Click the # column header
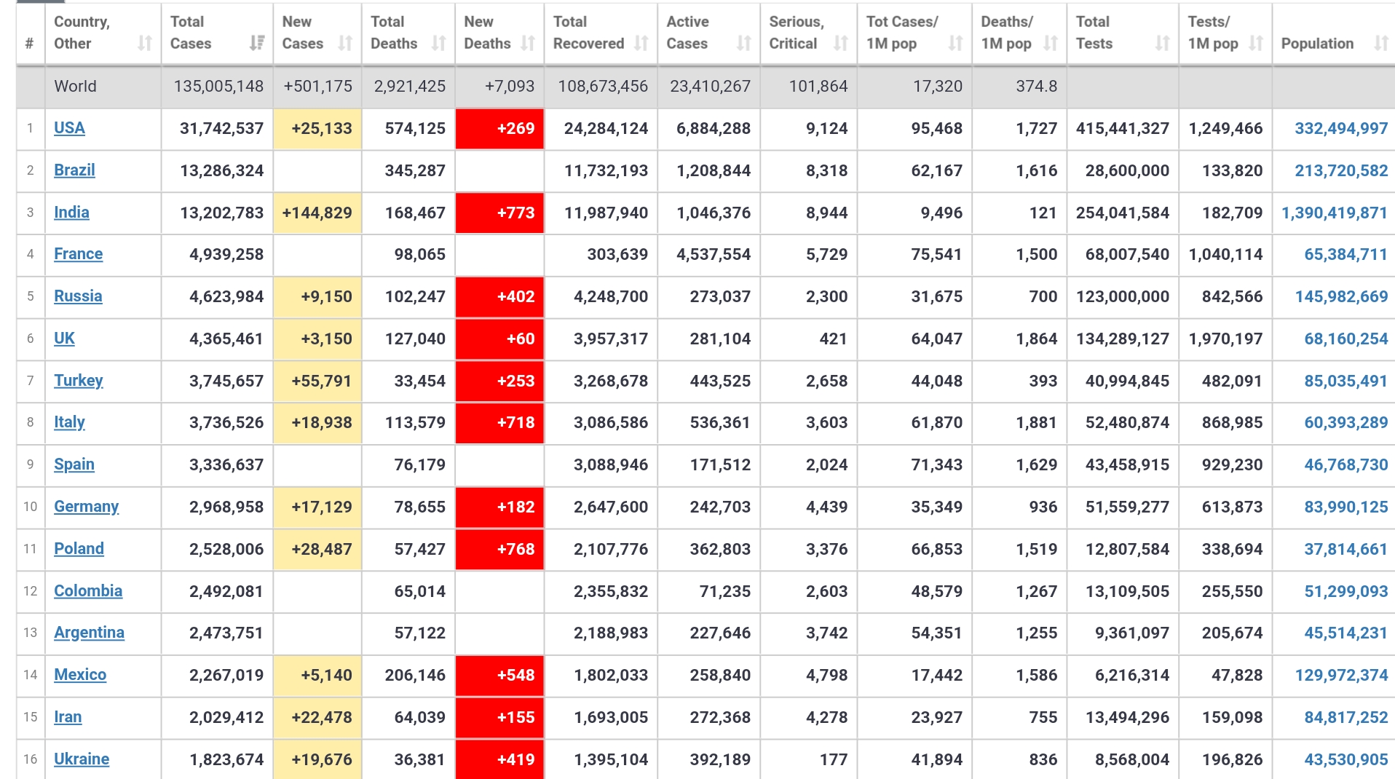Viewport: 1395px width, 779px height. pos(30,33)
